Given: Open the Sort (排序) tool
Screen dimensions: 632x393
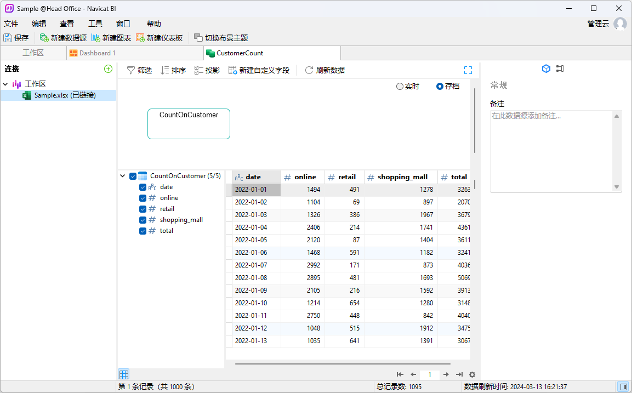Looking at the screenshot, I should (173, 70).
